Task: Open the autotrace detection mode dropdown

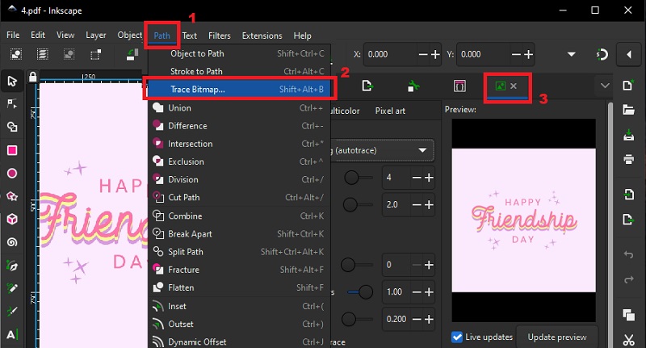Action: (x=382, y=150)
